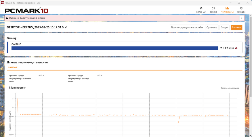Click PCMark 10 icon in title bar
The width and height of the screenshot is (252, 137).
(3, 3)
